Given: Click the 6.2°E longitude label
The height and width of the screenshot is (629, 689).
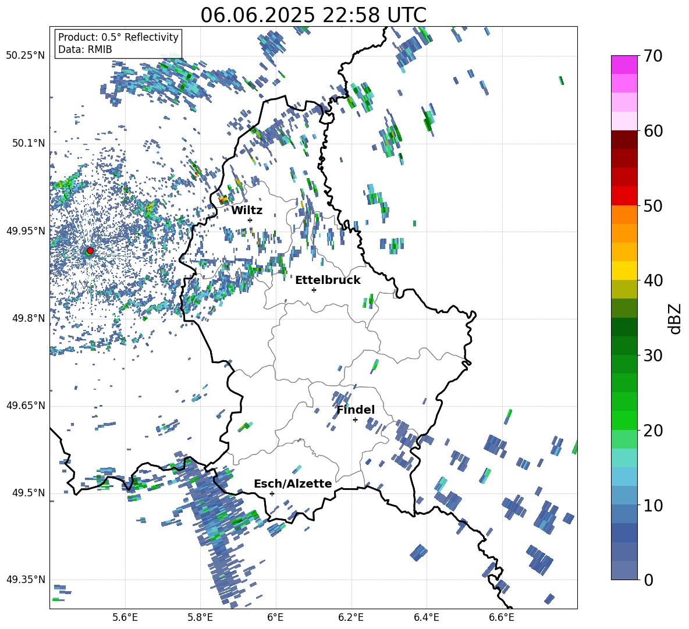Looking at the screenshot, I should coord(351,617).
